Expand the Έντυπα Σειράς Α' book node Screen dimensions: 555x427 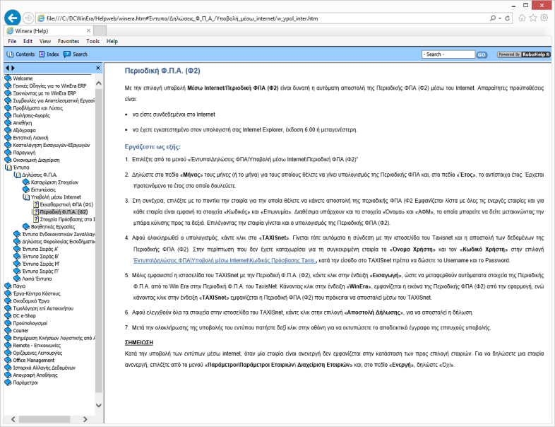[x=17, y=249]
